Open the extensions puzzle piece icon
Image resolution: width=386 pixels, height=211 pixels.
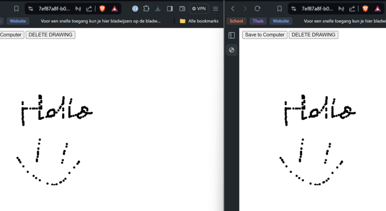(146, 9)
